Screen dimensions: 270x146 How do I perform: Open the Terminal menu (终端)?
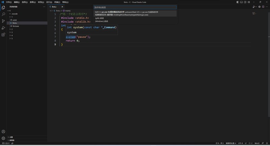57,2
